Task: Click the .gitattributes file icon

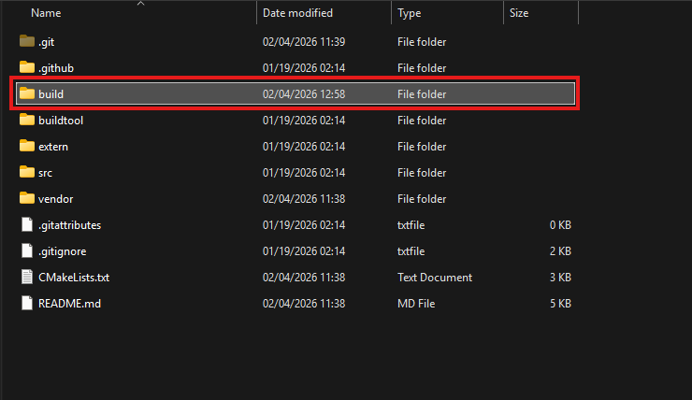Action: [26, 225]
